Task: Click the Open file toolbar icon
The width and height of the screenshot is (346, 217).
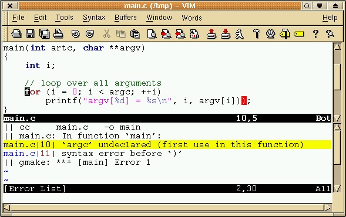Action: [x=16, y=34]
